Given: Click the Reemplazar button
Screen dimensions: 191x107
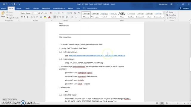Looking at the screenshot, I should click(x=171, y=15).
